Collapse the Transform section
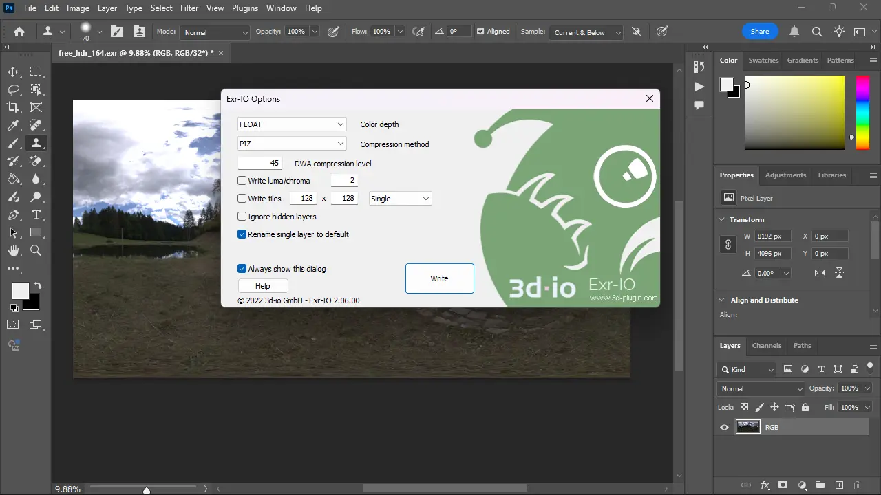This screenshot has height=495, width=881. tap(722, 219)
